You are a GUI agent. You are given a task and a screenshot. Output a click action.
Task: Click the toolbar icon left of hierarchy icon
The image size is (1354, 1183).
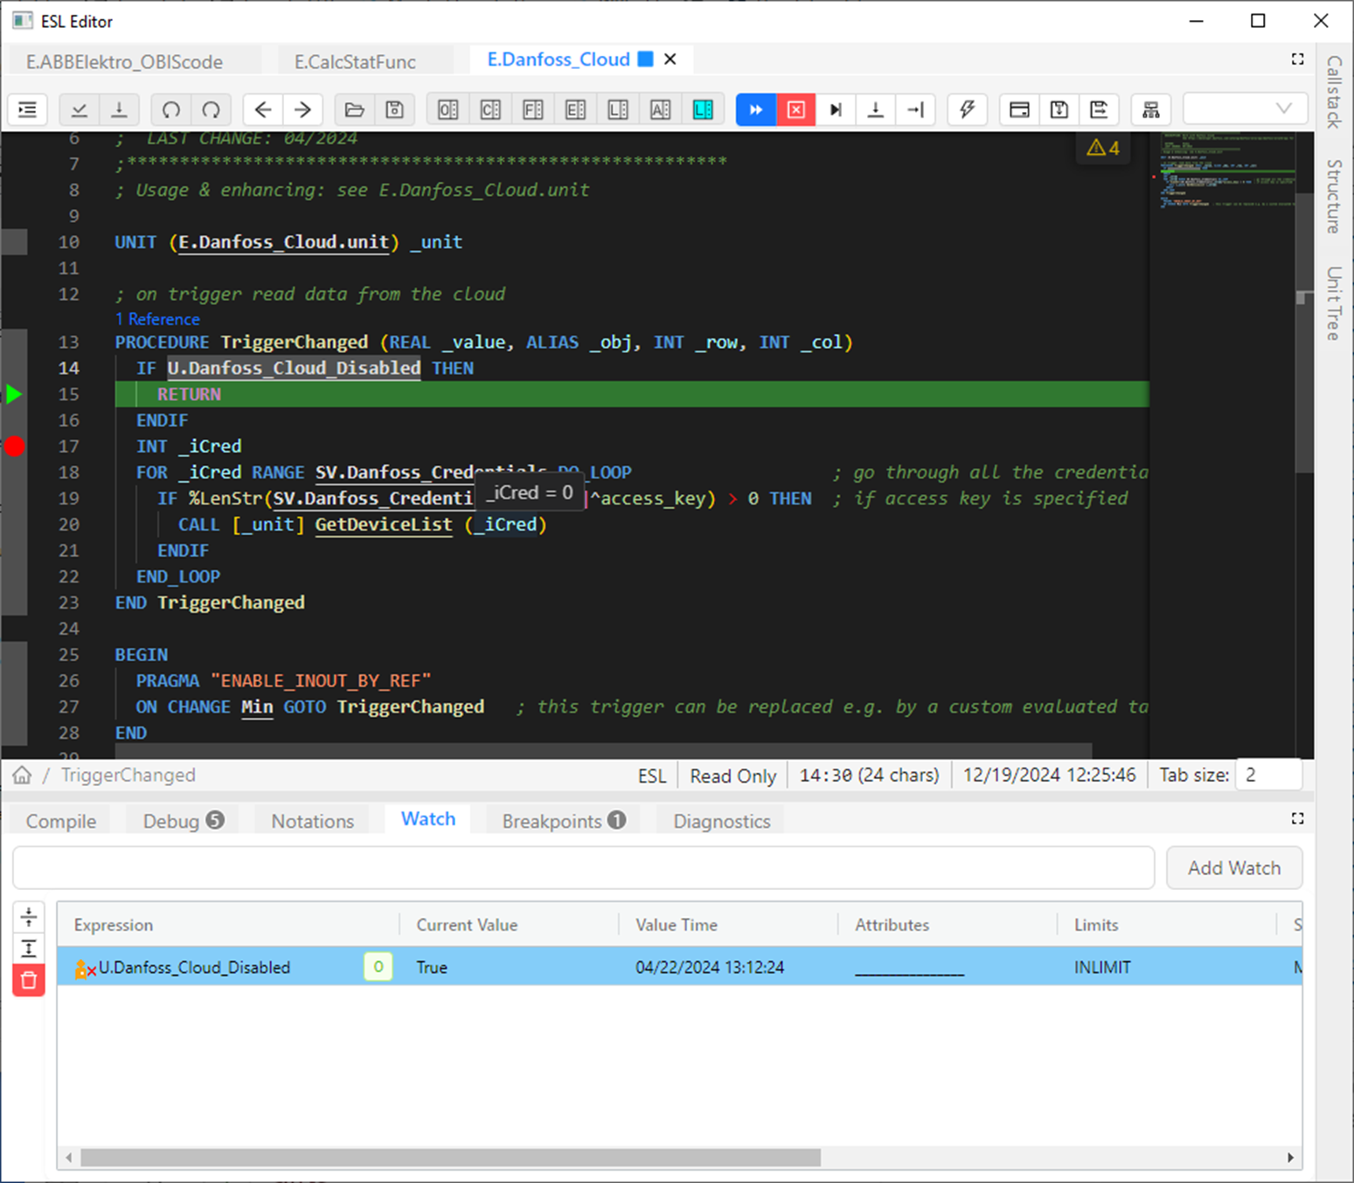point(1099,109)
